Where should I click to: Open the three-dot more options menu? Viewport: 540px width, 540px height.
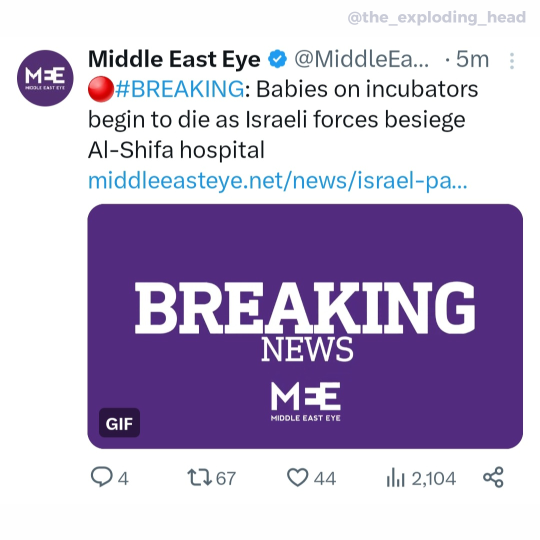[x=511, y=61]
